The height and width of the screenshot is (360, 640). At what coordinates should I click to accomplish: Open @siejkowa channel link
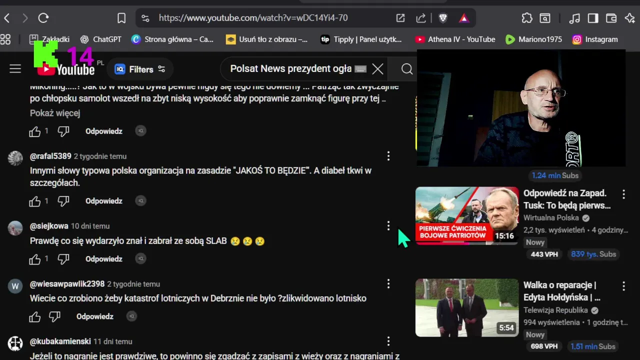coord(49,226)
